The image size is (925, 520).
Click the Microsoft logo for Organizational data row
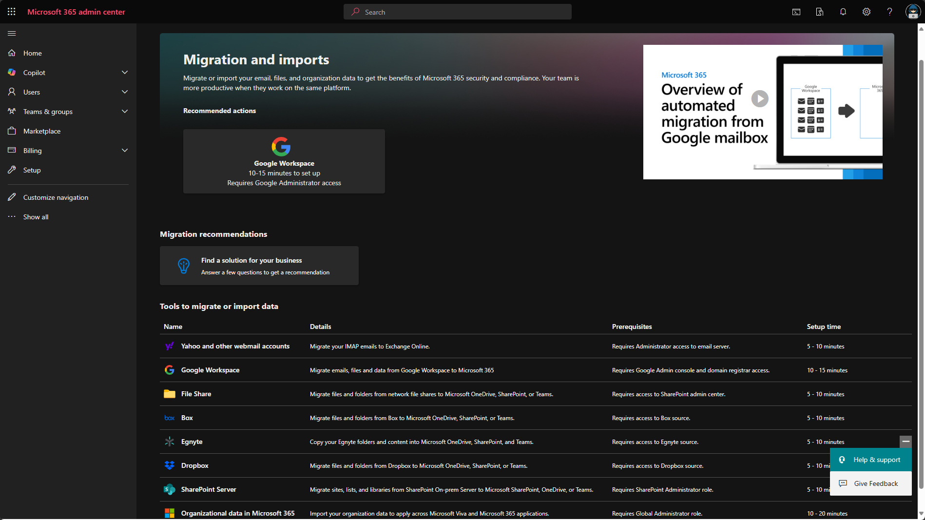(x=169, y=513)
